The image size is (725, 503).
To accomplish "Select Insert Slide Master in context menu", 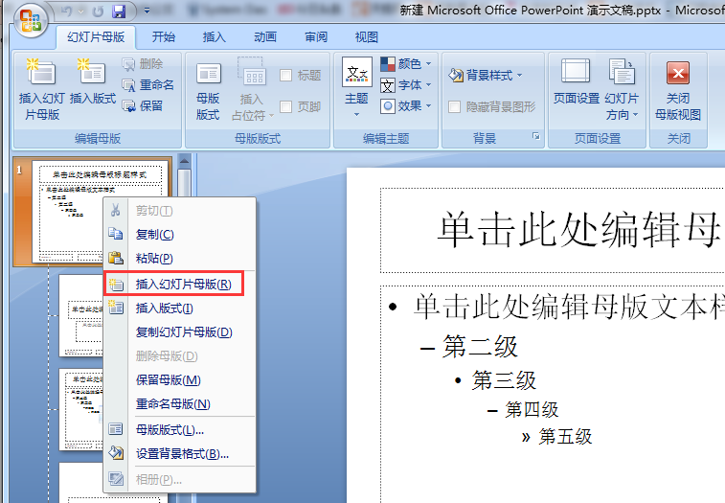I will pos(182,285).
